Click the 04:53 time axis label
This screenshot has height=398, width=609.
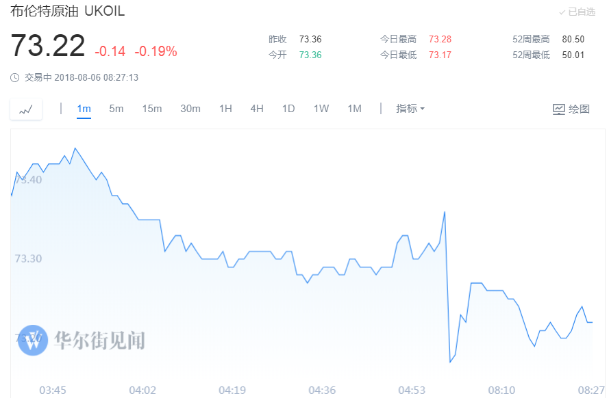pos(412,390)
